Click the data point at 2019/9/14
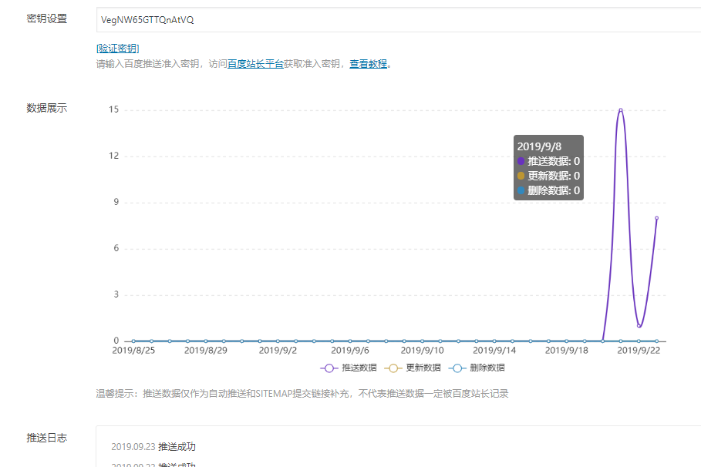Image resolution: width=701 pixels, height=467 pixels. click(494, 341)
